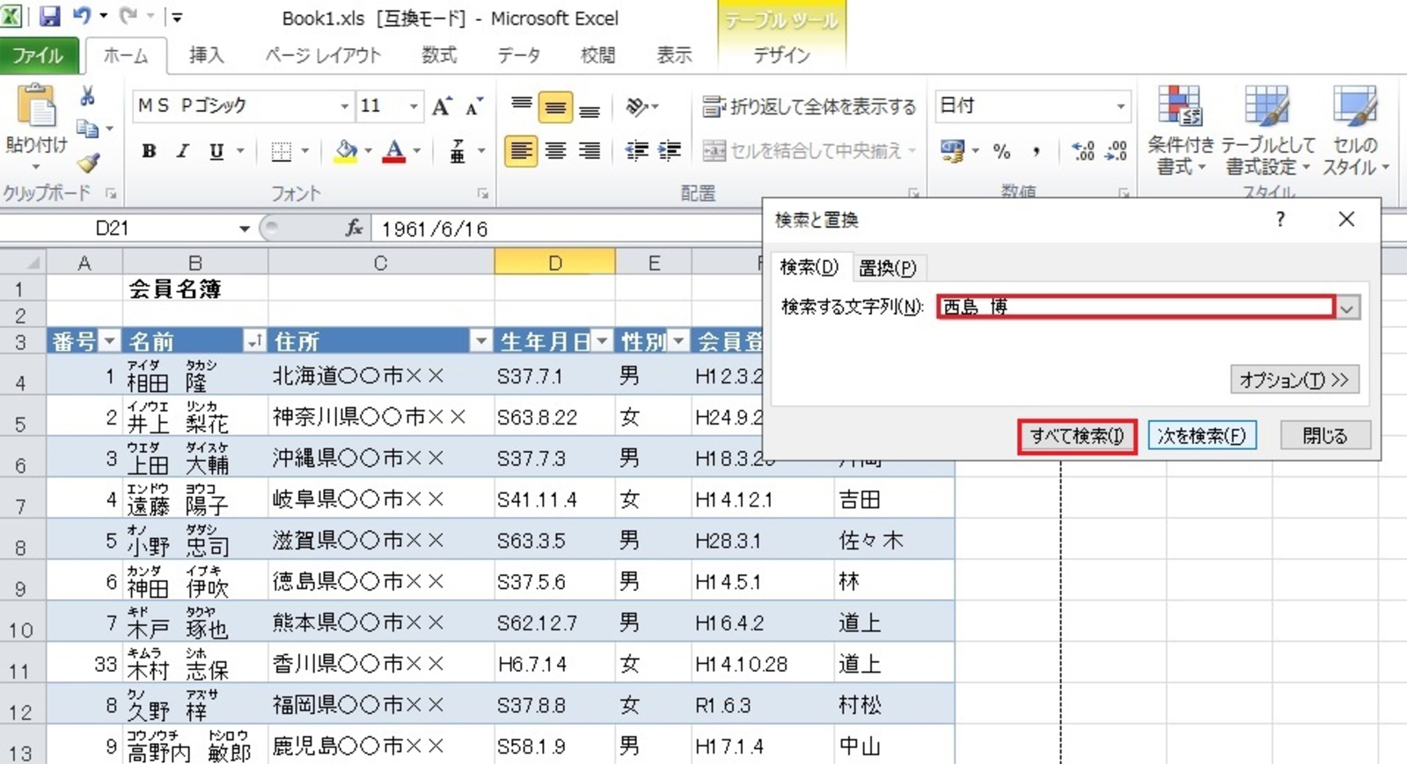Click the accounting number format icon

[x=952, y=151]
